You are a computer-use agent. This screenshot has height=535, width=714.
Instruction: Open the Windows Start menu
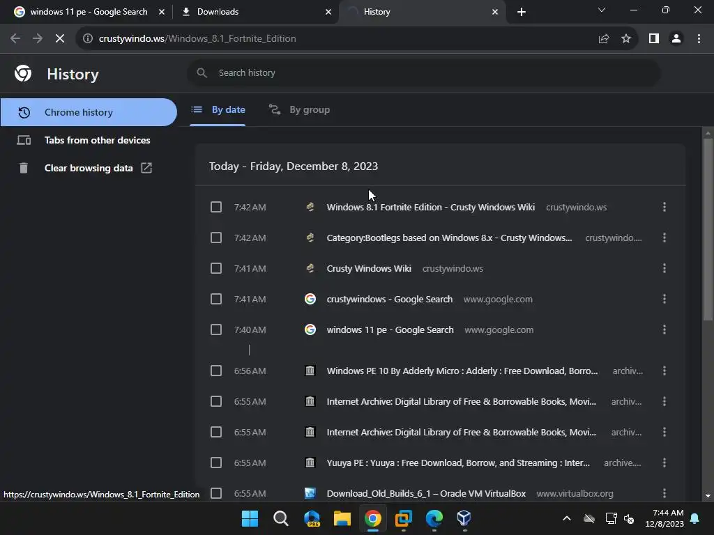point(250,518)
